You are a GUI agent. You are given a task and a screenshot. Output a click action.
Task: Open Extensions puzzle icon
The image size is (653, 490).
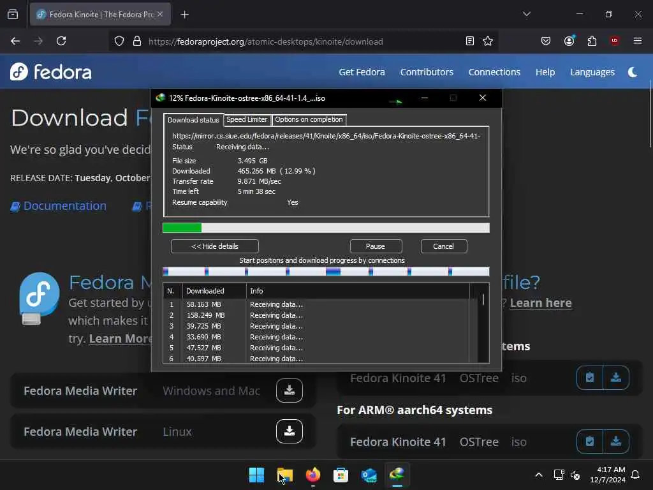click(592, 41)
